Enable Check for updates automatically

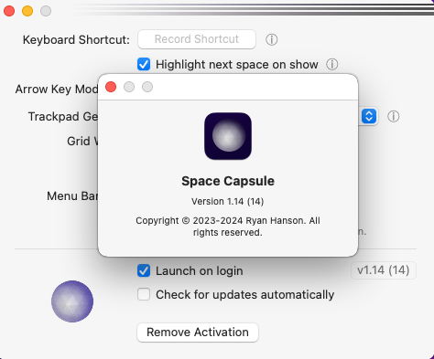pyautogui.click(x=144, y=294)
